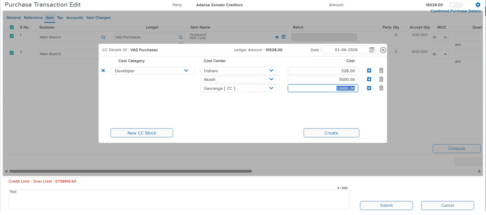Click the 500.000 accept quantity value

click(x=420, y=35)
